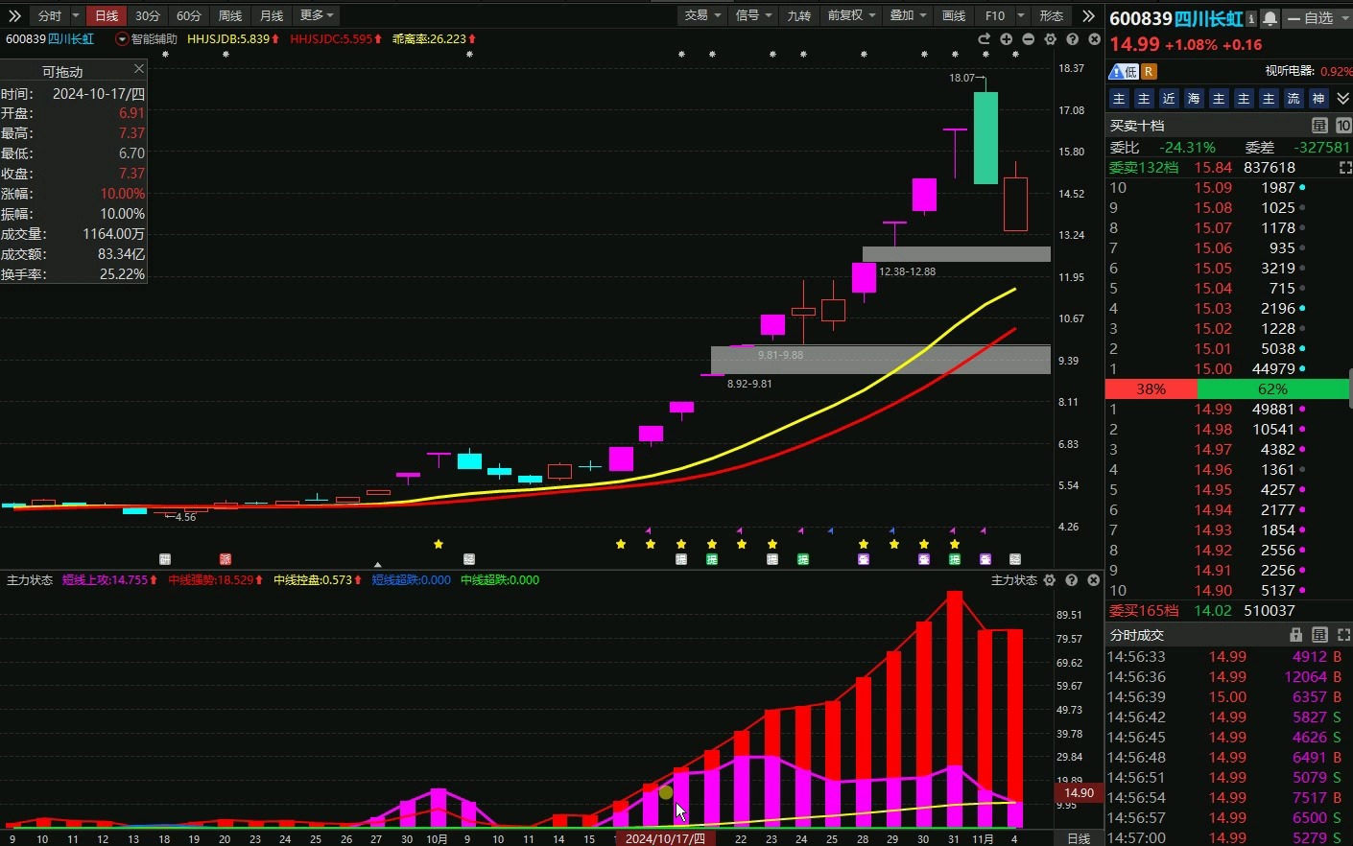
Task: Zoom out with the main chart minus icon
Action: (1028, 39)
